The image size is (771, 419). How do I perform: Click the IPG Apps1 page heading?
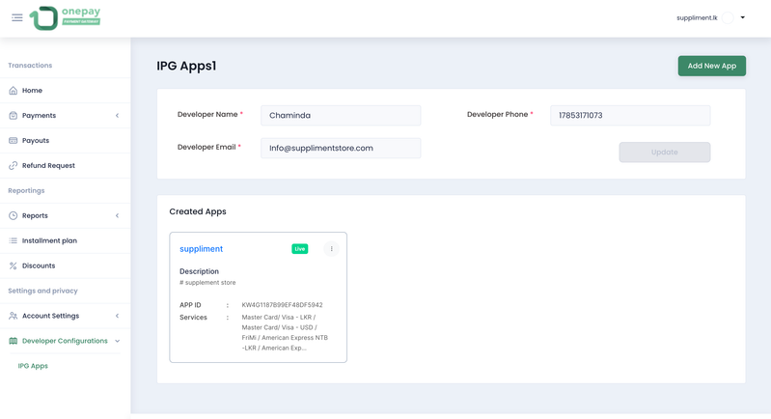coord(186,66)
